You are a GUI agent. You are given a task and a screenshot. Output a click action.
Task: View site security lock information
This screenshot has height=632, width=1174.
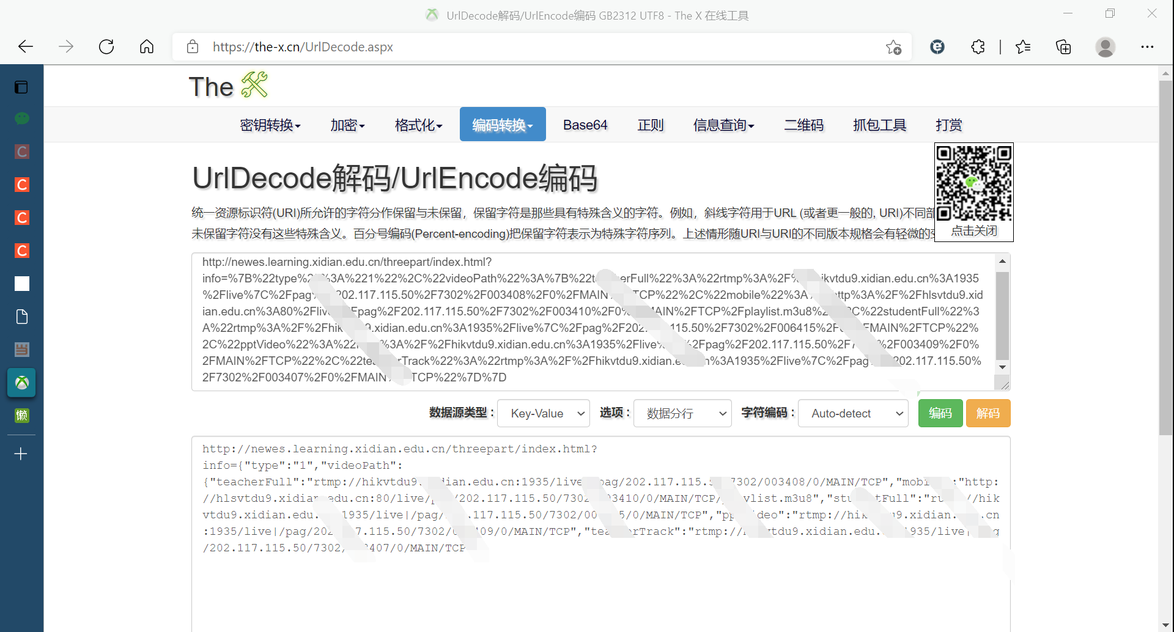click(x=192, y=46)
